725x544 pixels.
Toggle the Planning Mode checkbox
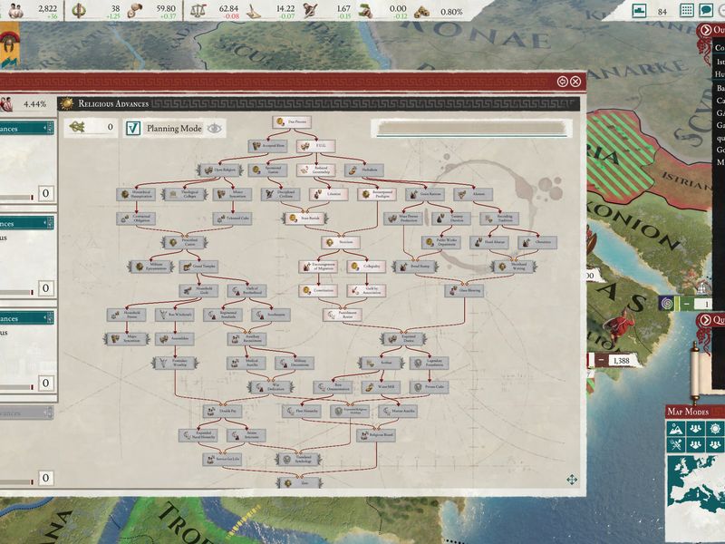tap(133, 128)
